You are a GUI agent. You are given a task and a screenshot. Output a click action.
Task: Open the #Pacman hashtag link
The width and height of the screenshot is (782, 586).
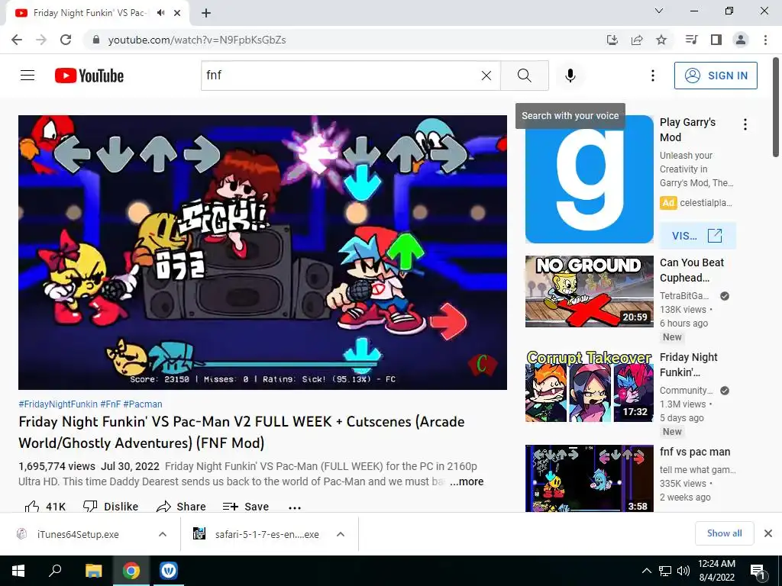pyautogui.click(x=143, y=404)
